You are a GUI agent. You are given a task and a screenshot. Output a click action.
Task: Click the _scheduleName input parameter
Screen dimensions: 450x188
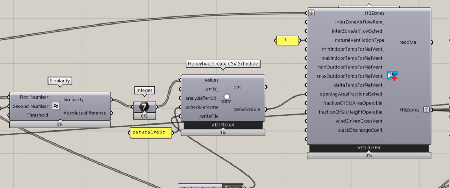tap(201, 107)
